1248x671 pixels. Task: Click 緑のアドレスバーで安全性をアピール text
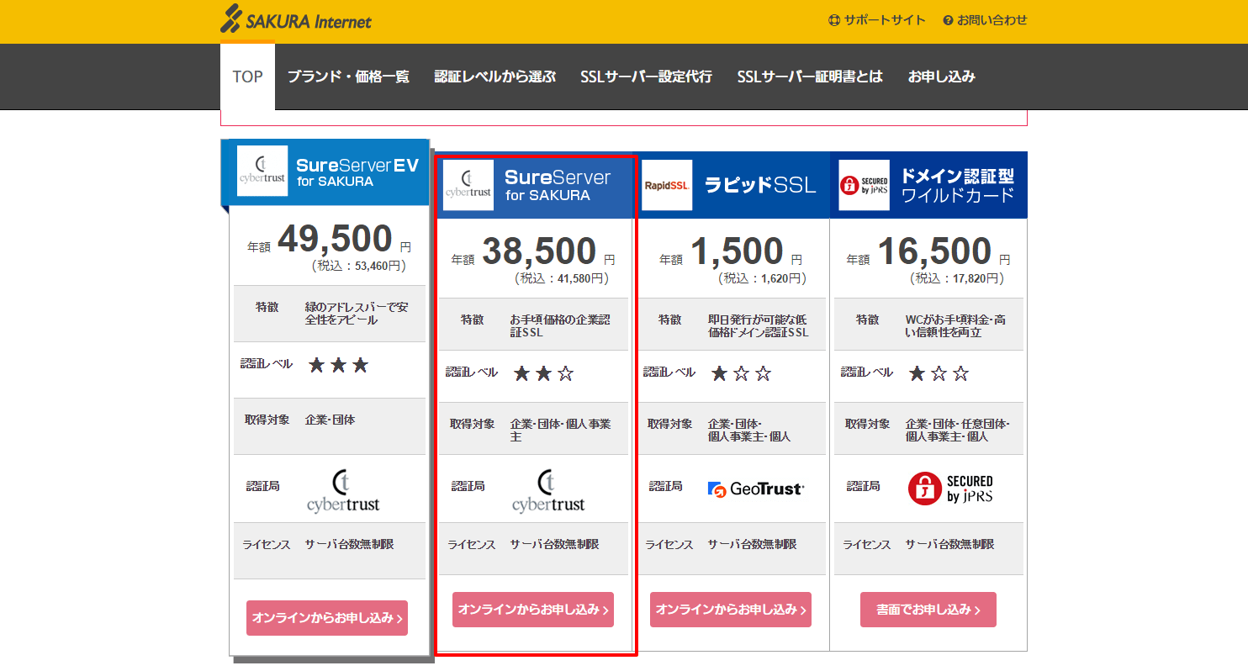coord(357,314)
